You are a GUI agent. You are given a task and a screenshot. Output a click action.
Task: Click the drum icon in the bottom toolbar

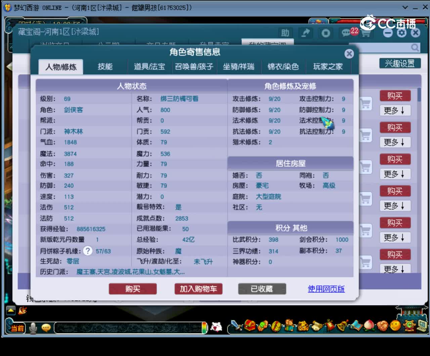pyautogui.click(x=276, y=326)
